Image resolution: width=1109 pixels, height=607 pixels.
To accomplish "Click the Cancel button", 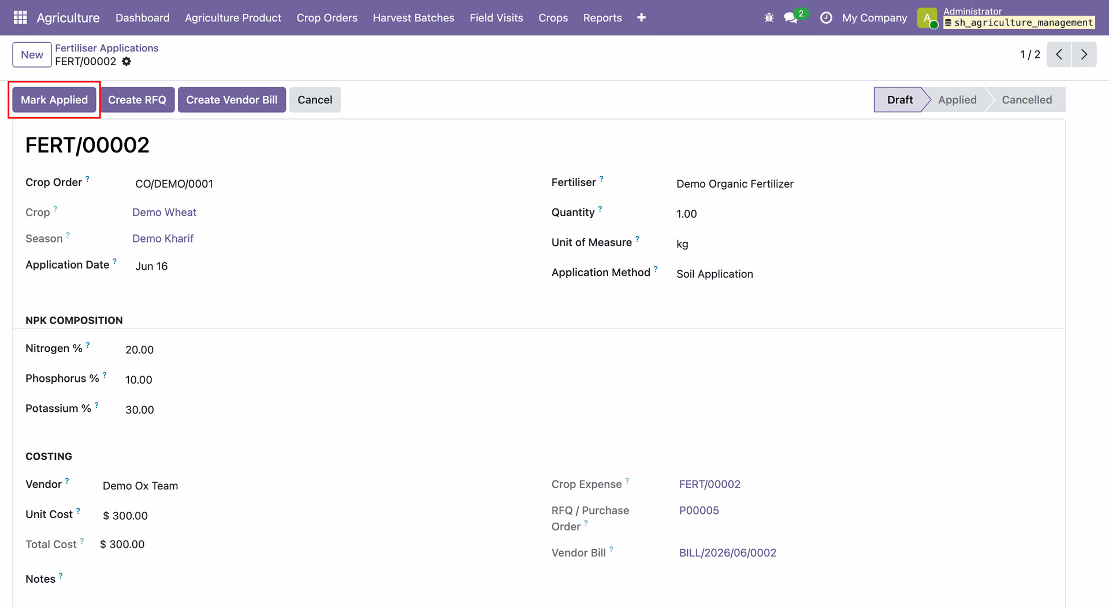I will pyautogui.click(x=315, y=100).
